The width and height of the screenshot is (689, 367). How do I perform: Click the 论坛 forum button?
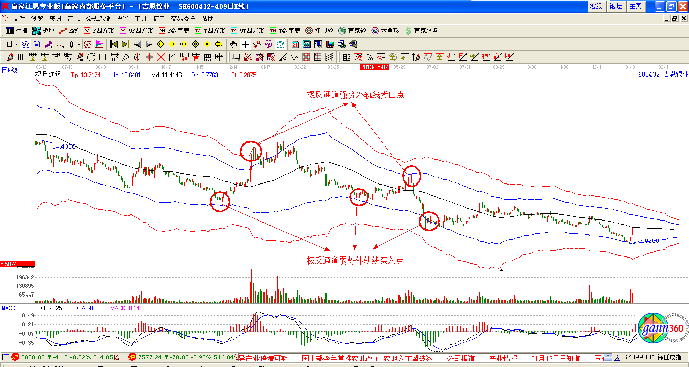[615, 6]
